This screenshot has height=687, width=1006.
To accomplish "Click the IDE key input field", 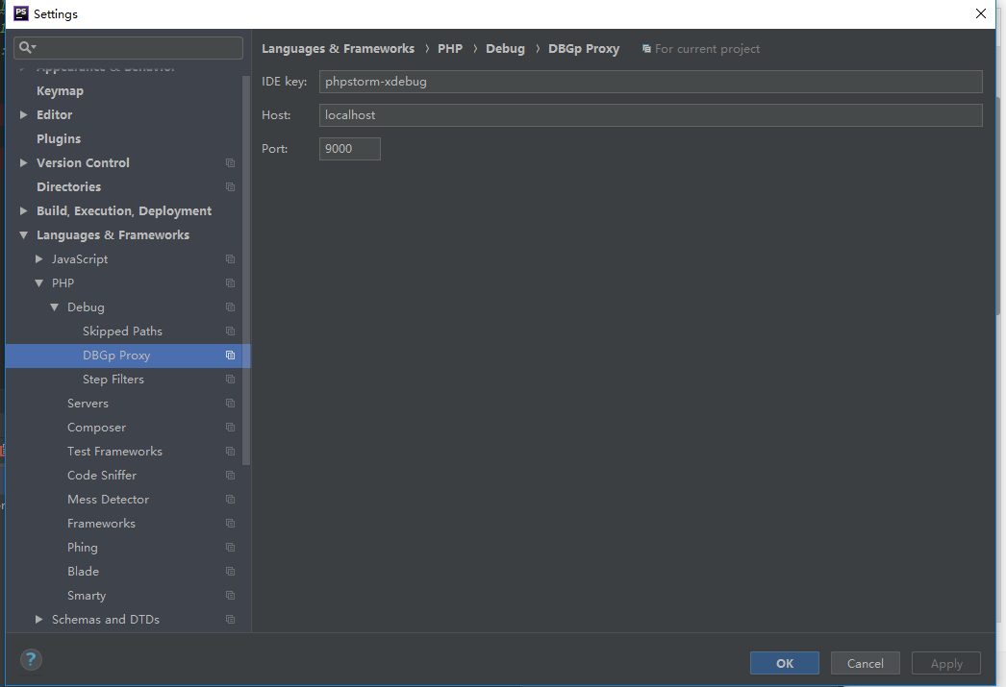I will [x=650, y=82].
